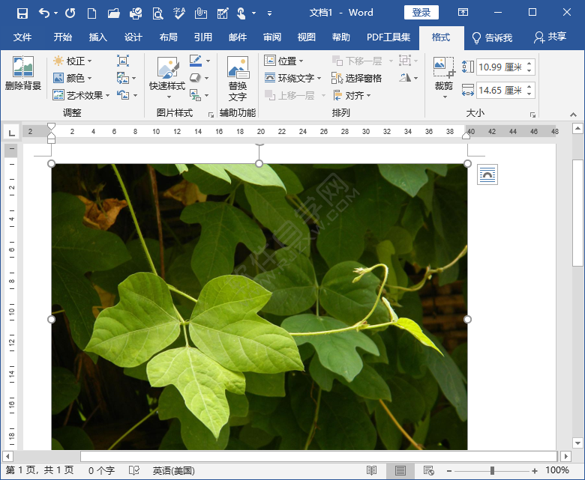Switch to the Layout (布局) ribbon tab

169,37
